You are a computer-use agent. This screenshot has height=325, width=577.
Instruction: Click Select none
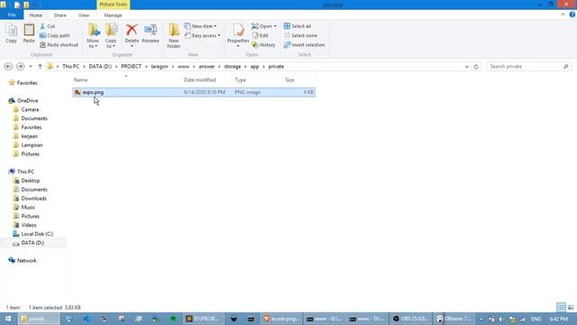tap(300, 35)
